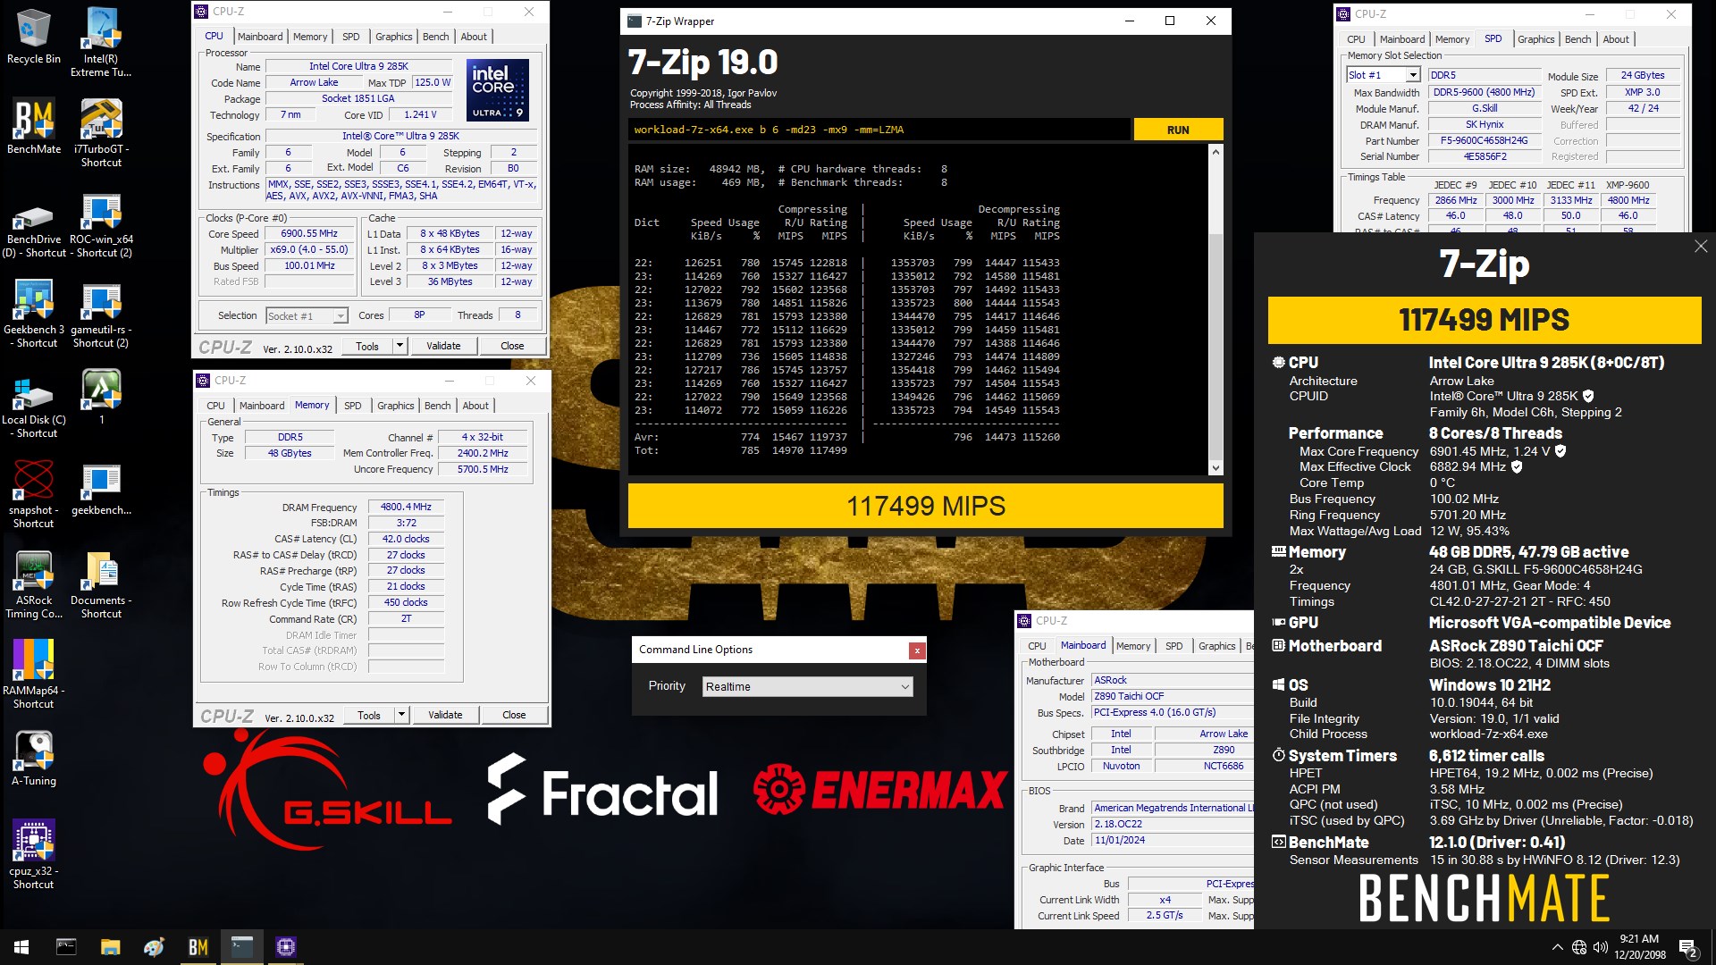This screenshot has height=965, width=1716.
Task: Click Validate in CPU tab window
Action: coord(443,346)
